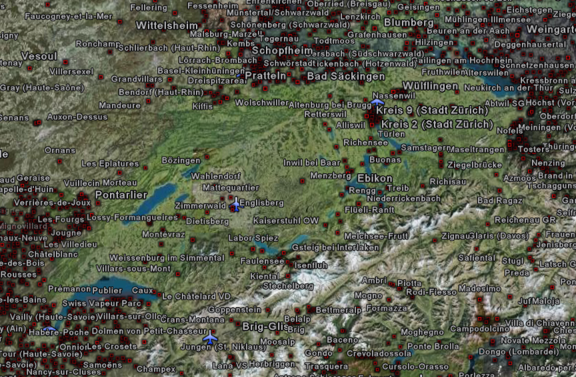Click the Wolschwiller label

click(262, 103)
